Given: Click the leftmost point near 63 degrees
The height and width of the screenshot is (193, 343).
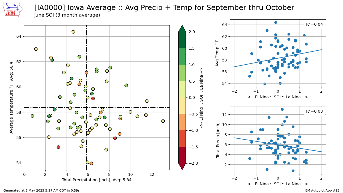Looking at the screenshot, I should coord(36,49).
